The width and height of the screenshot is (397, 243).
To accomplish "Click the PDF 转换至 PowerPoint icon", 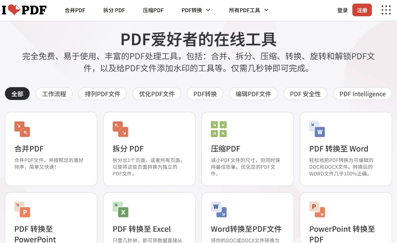I will click(22, 210).
